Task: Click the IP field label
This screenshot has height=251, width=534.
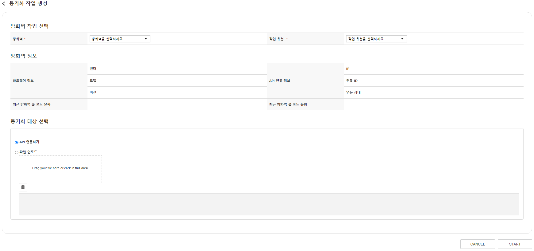Action: (x=348, y=69)
